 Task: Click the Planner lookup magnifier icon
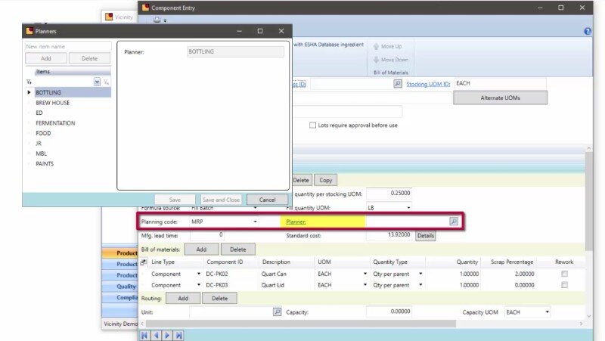[453, 222]
